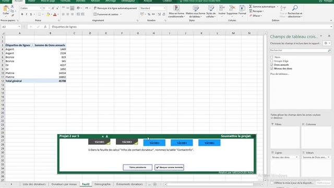
Task: Switch to the Formules ribbon tab
Action: point(65,1)
